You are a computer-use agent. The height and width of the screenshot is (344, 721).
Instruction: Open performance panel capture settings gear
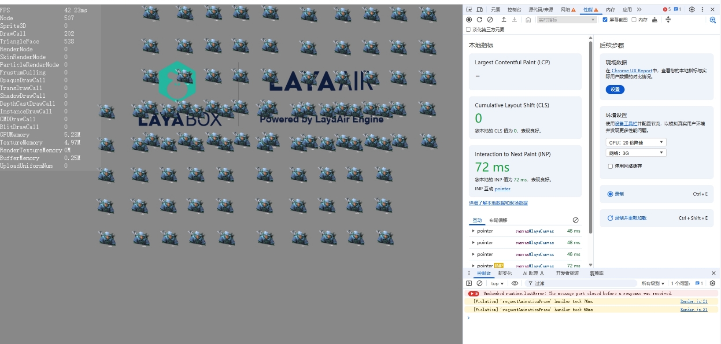pos(713,20)
